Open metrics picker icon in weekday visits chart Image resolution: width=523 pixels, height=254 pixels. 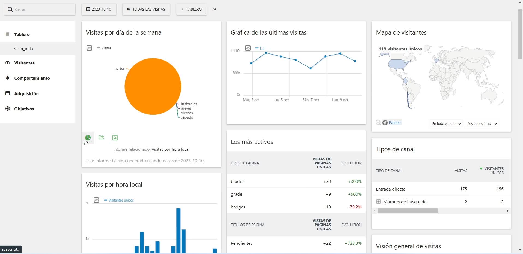coord(89,48)
